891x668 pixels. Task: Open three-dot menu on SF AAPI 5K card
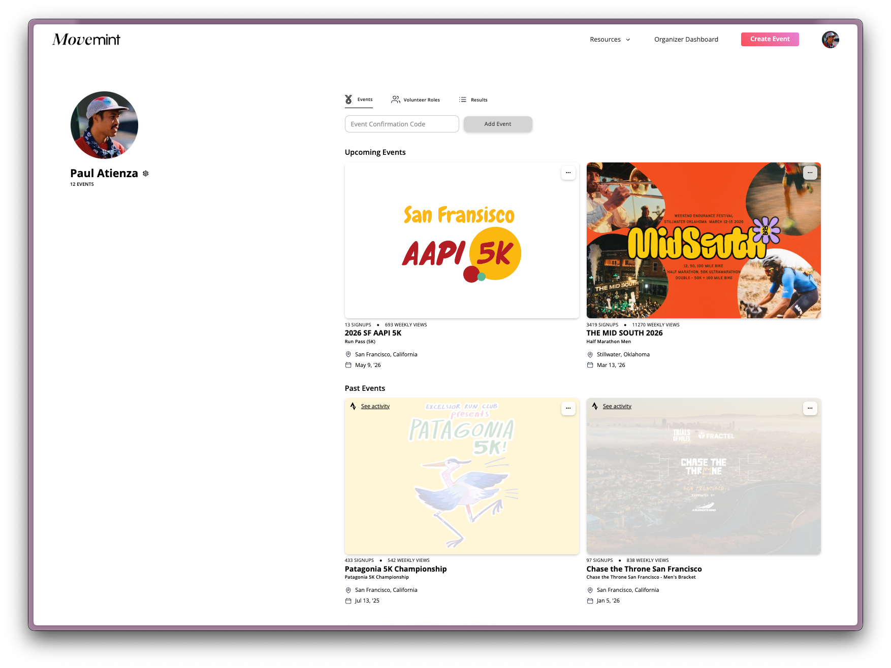pos(568,173)
